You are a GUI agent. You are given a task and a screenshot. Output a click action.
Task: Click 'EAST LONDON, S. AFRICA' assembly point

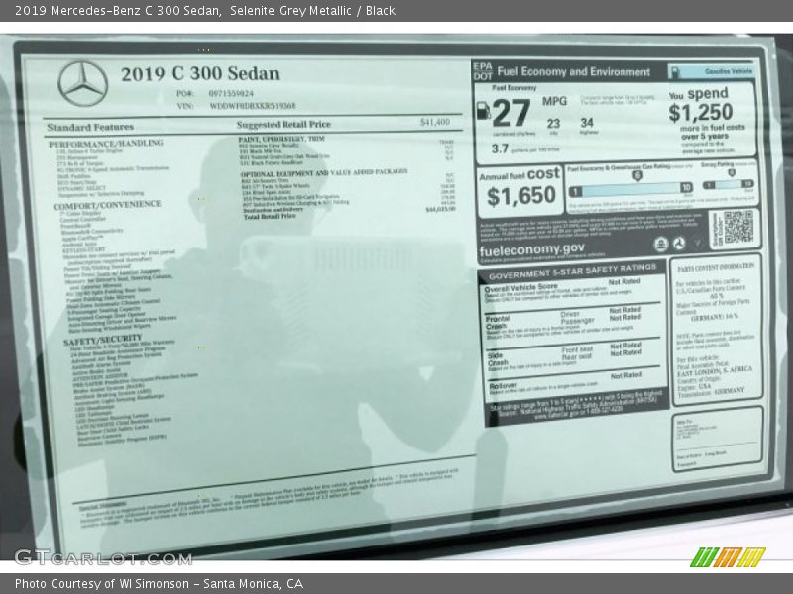click(714, 371)
